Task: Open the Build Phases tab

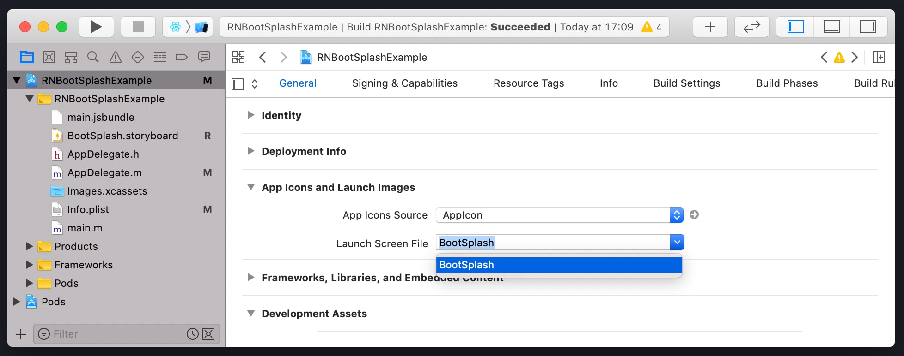Action: 787,83
